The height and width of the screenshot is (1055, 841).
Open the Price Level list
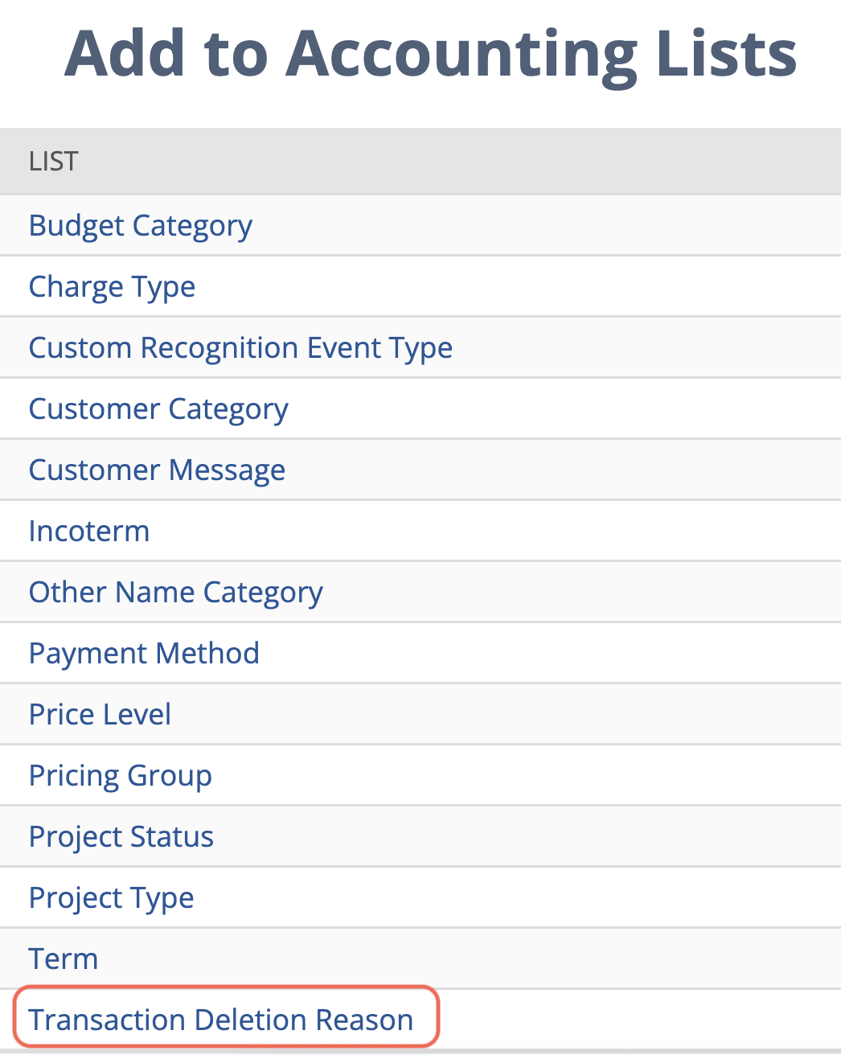click(x=99, y=715)
